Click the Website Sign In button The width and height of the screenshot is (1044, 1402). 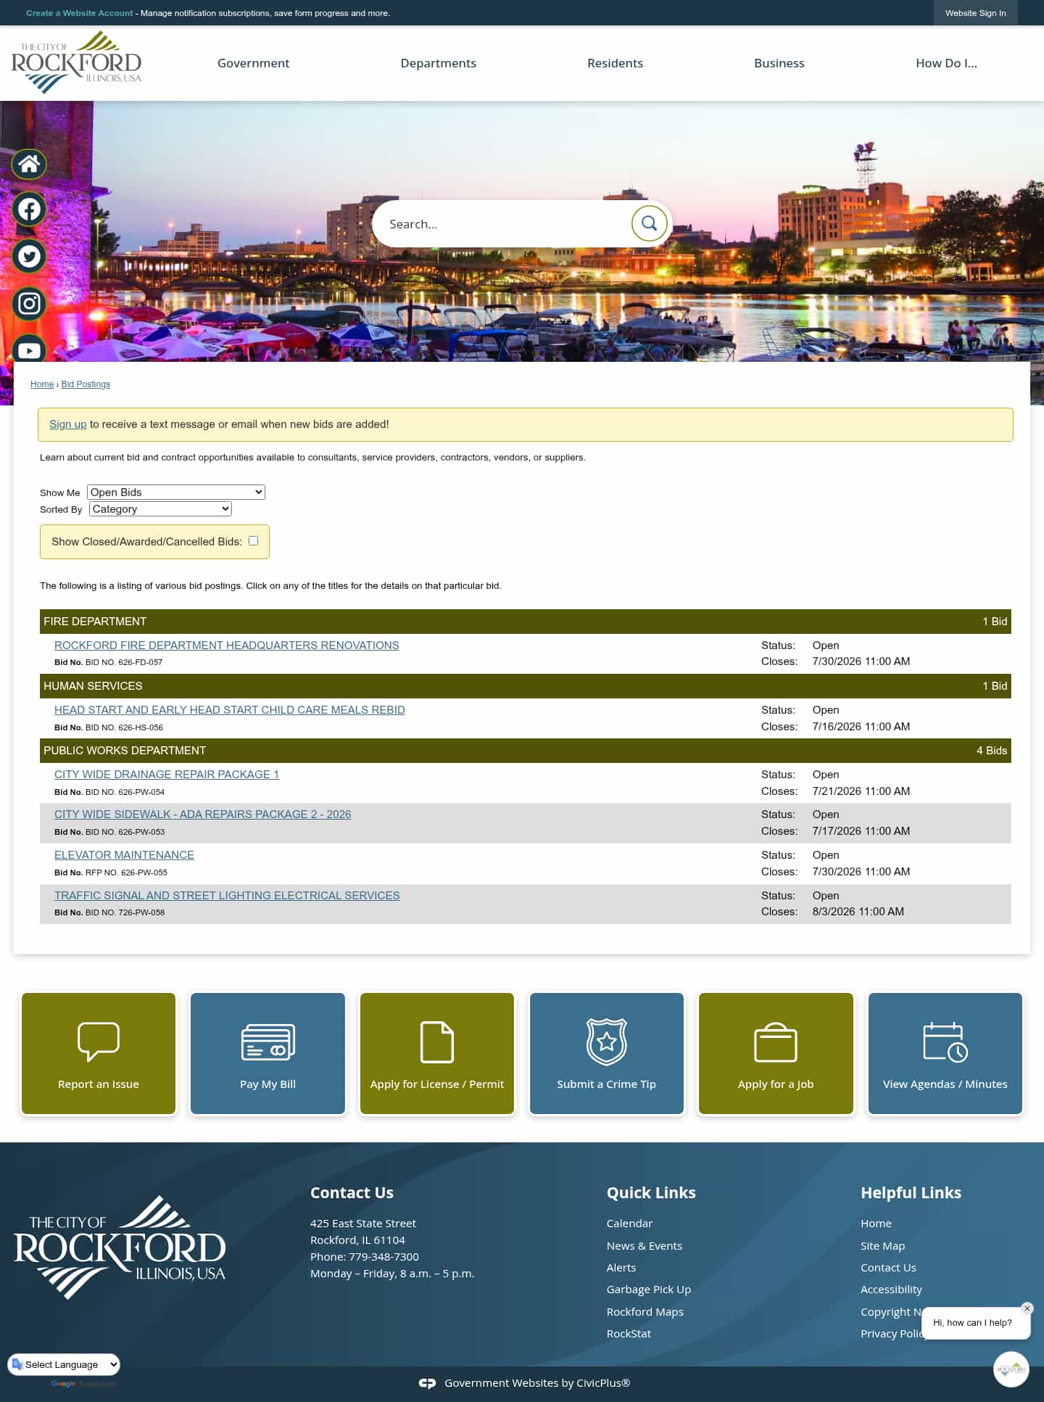click(x=975, y=13)
